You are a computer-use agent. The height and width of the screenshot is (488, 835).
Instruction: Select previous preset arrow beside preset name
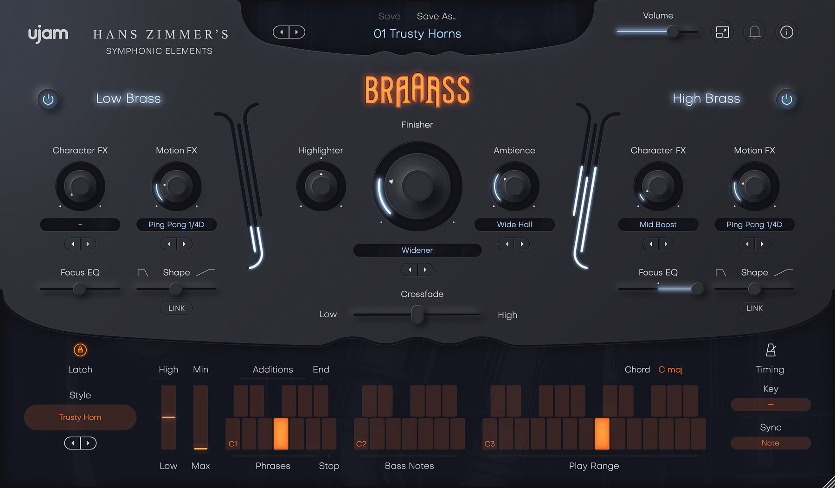click(281, 32)
